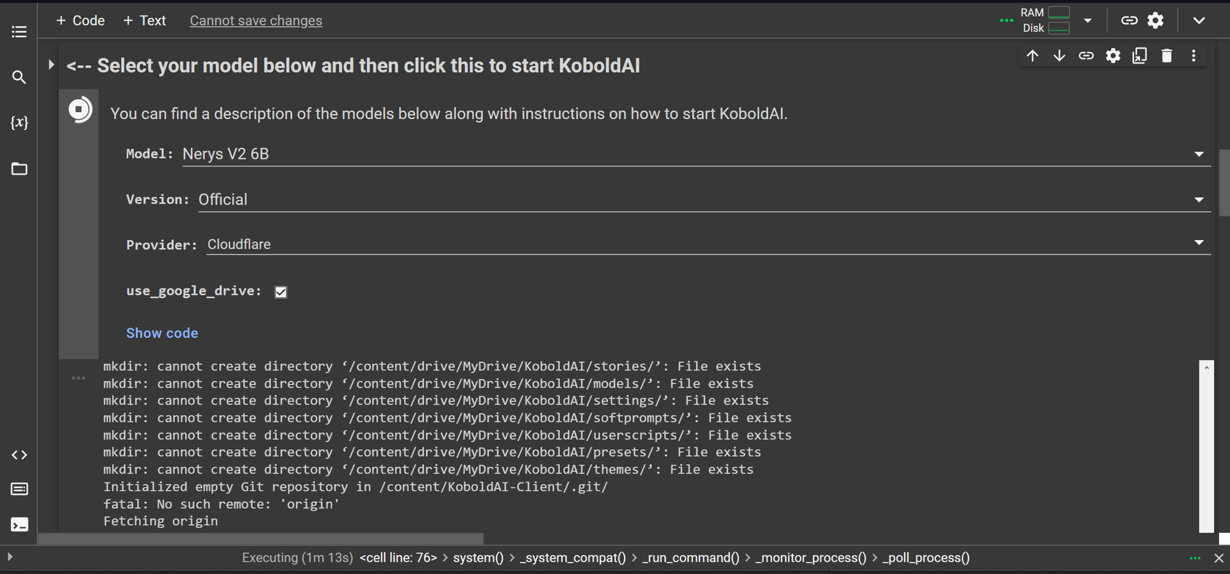Click the Show code link
The image size is (1230, 574).
point(162,333)
